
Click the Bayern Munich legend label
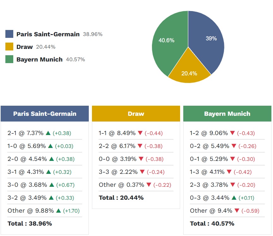(39, 59)
